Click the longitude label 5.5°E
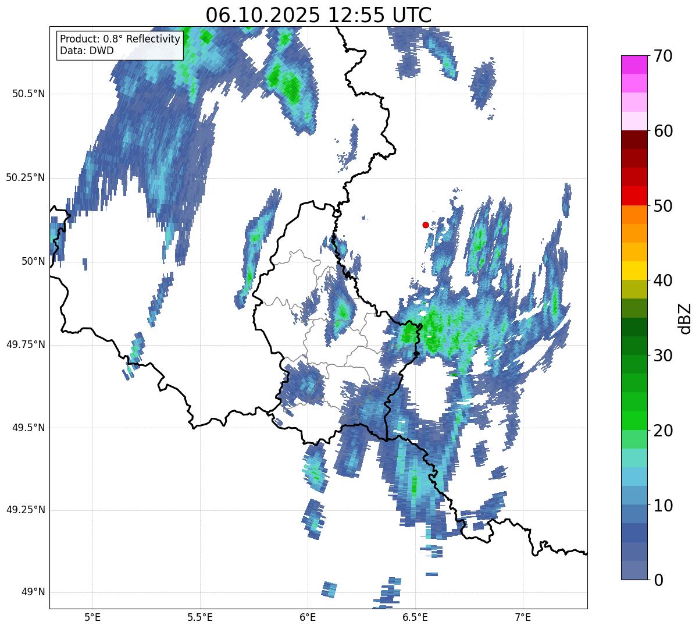 tap(200, 617)
